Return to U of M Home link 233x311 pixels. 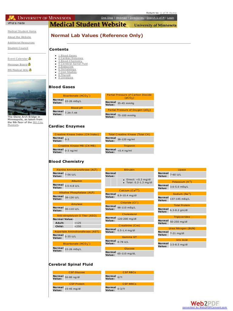(168, 13)
